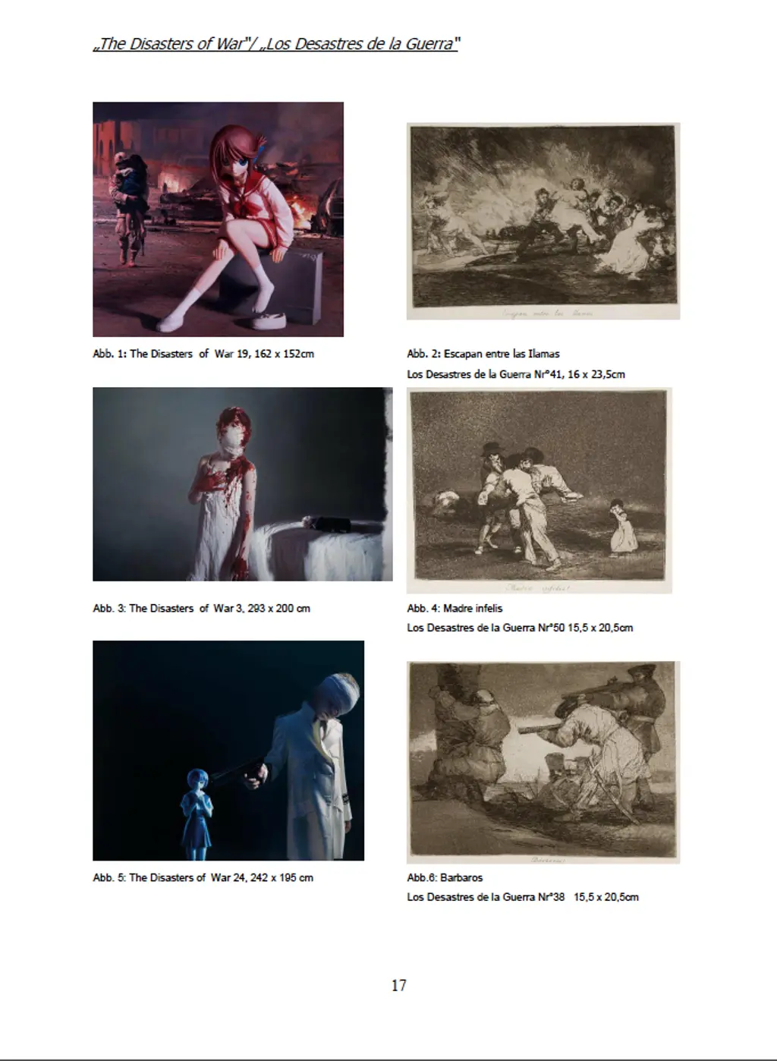This screenshot has width=777, height=1061.
Task: Click caption Abb. 3: The Disasters of War 3
Action: (x=202, y=608)
